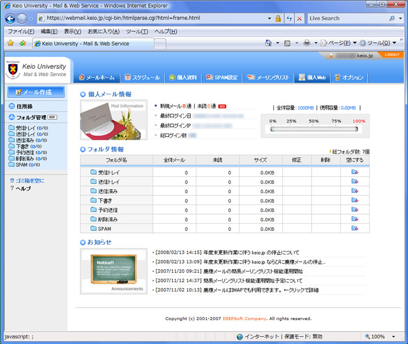Click the browser Back arrow button
The height and width of the screenshot is (344, 408).
pos(11,18)
